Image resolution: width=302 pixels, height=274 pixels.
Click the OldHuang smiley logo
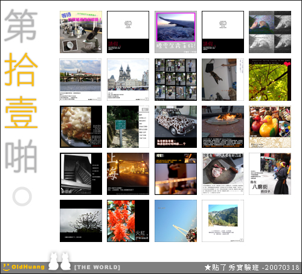6,267
